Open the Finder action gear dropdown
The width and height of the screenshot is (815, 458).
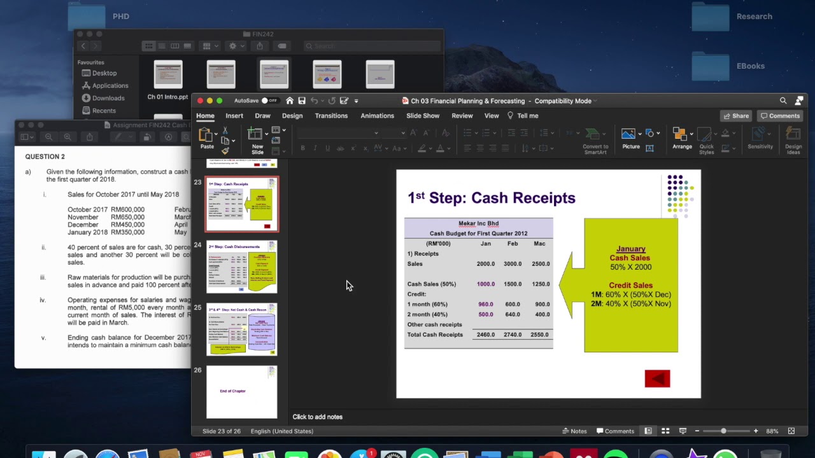[236, 46]
